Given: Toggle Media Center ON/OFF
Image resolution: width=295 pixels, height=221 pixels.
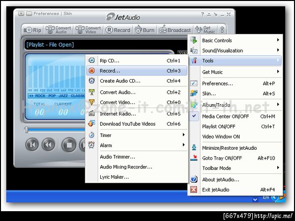Looking at the screenshot, I should tap(235, 116).
